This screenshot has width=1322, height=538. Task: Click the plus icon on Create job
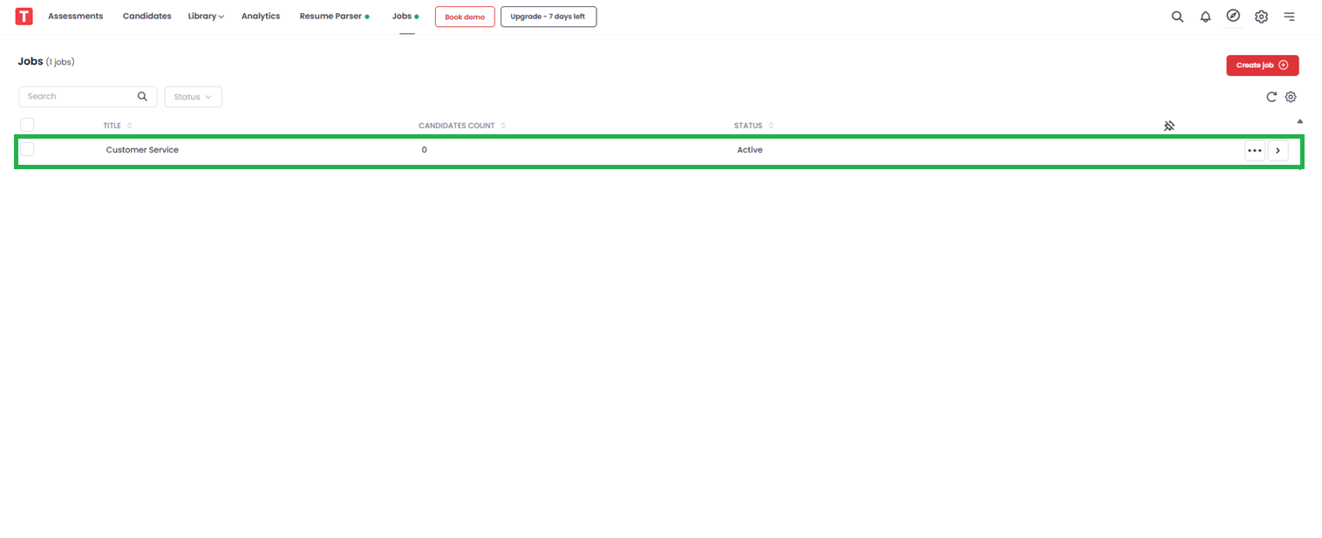tap(1283, 65)
